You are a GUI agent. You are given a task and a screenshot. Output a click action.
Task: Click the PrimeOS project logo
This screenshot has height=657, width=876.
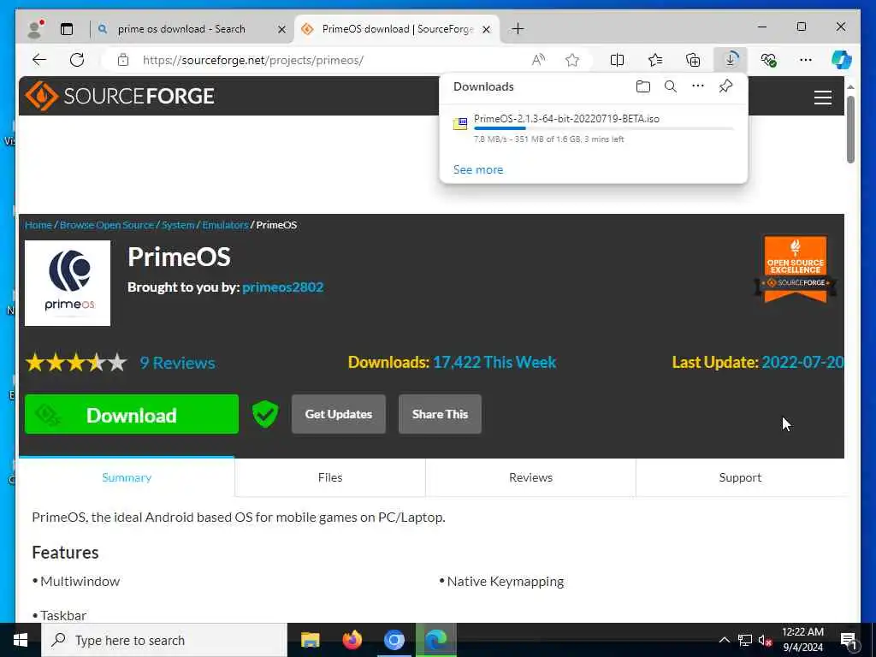(x=68, y=283)
